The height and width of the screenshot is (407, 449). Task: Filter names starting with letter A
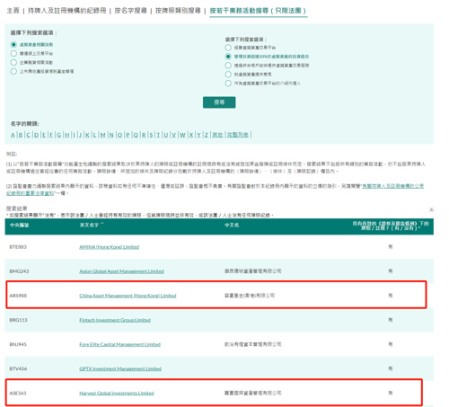coord(13,135)
